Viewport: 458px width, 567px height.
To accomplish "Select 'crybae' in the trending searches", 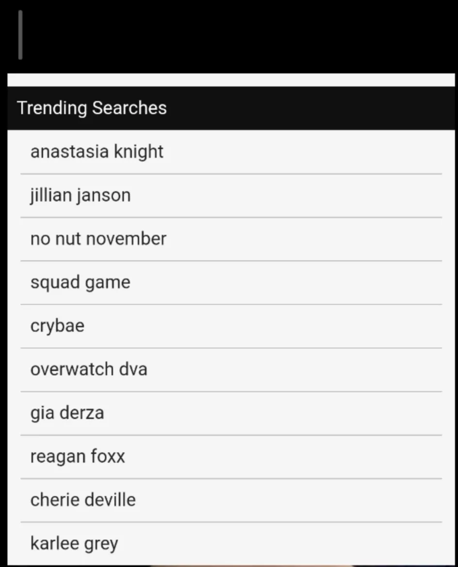I will [57, 325].
